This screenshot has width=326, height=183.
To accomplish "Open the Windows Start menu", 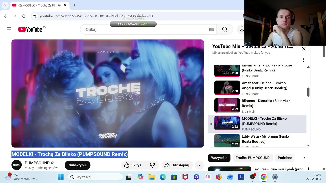I will coord(61,177).
